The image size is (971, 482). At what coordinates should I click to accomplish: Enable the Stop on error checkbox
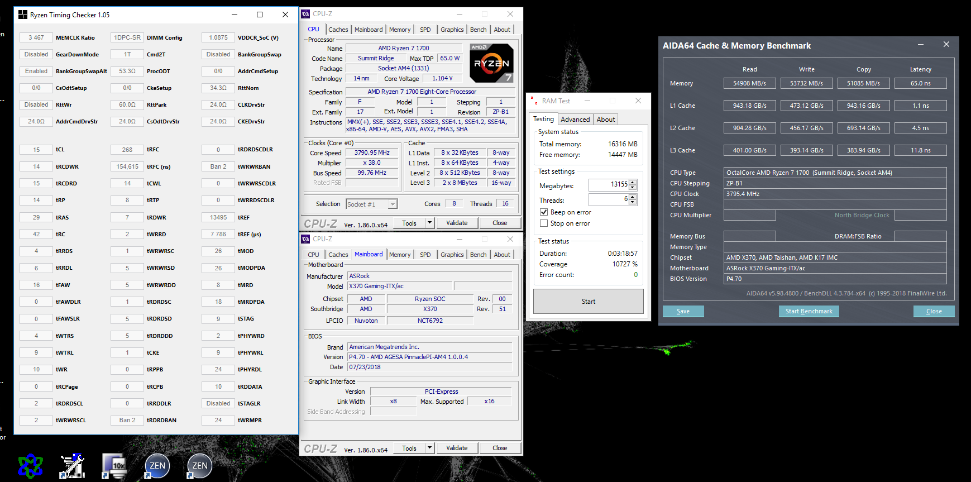544,223
